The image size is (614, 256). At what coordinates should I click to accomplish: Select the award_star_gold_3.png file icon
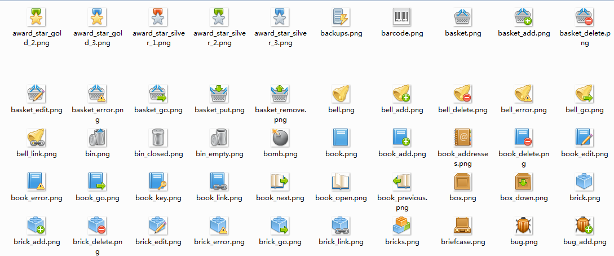point(98,16)
